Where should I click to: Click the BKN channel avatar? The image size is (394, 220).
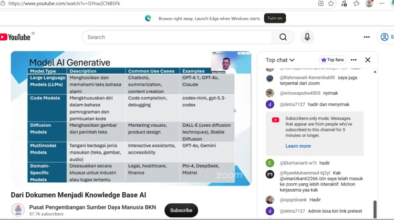18,210
